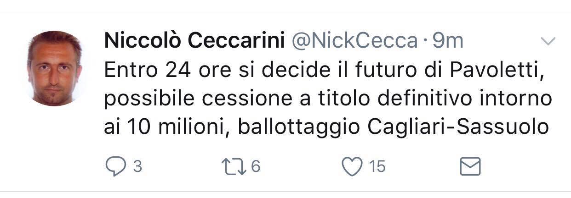Image resolution: width=571 pixels, height=198 pixels.
Task: Expand the tweet options chevron
Action: 548,42
